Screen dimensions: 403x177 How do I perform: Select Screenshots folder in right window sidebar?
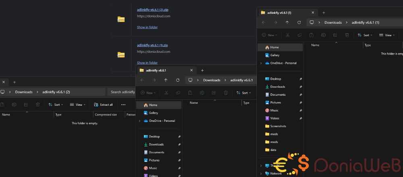coord(278,126)
